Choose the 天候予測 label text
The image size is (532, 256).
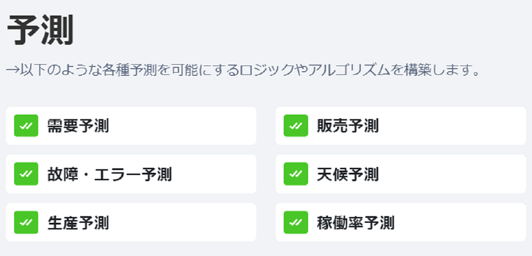pyautogui.click(x=348, y=174)
